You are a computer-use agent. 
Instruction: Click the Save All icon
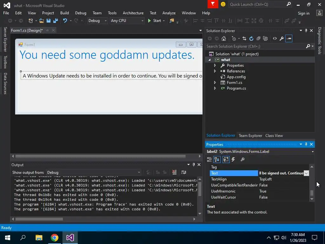coord(55,21)
